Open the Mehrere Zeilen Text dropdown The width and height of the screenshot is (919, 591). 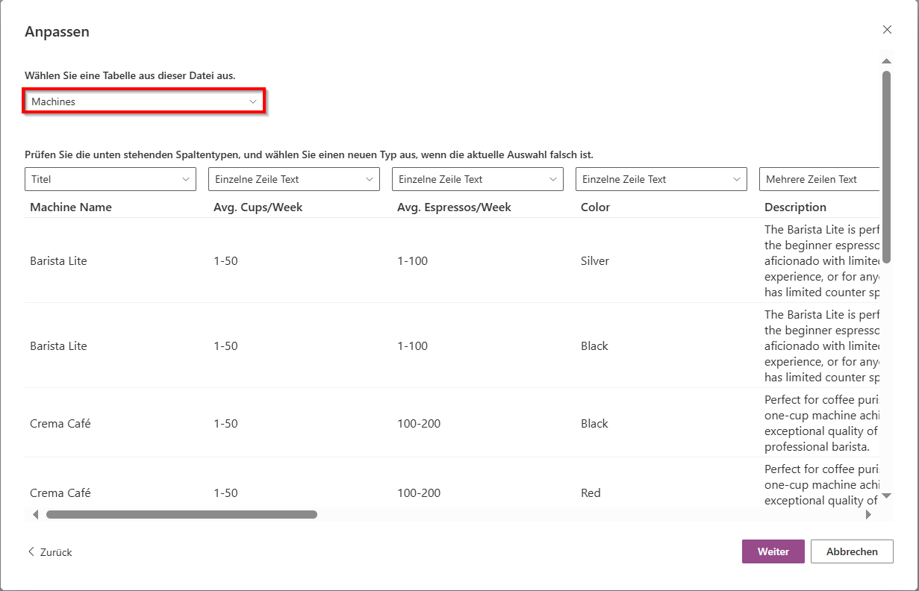coord(820,179)
